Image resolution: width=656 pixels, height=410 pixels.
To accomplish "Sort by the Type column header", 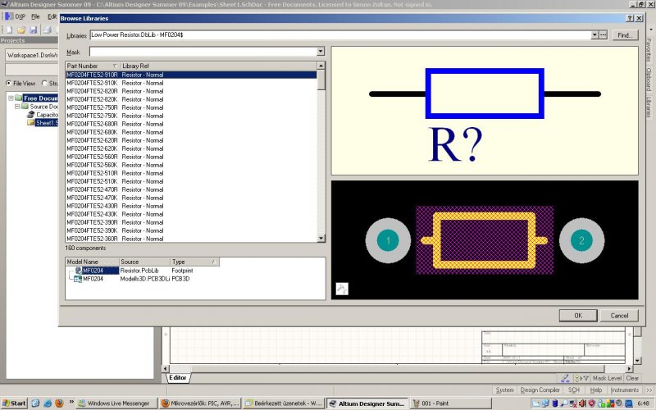I will click(x=194, y=262).
